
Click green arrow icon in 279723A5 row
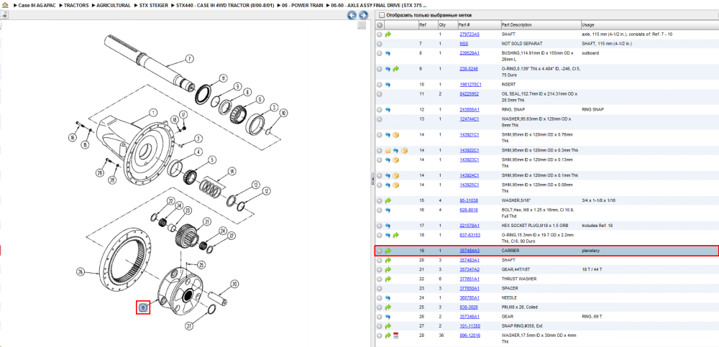(388, 34)
